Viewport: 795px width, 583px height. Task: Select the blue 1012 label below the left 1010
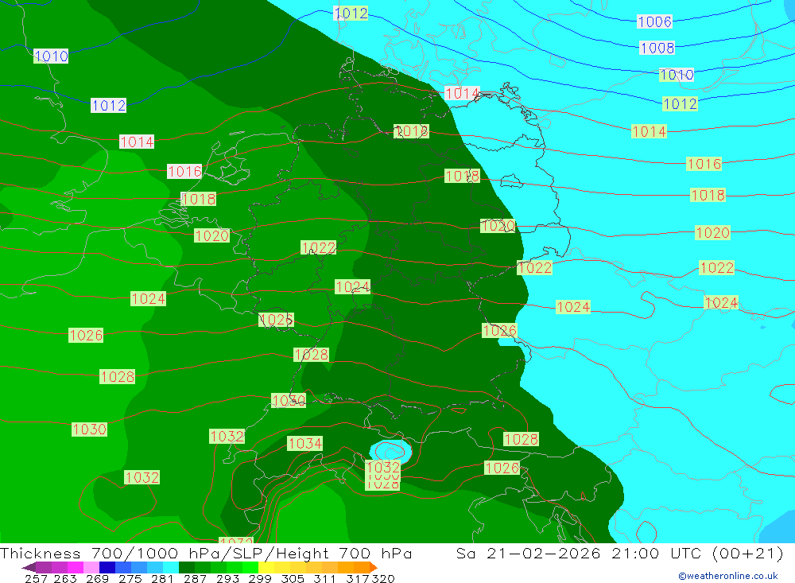click(x=108, y=106)
